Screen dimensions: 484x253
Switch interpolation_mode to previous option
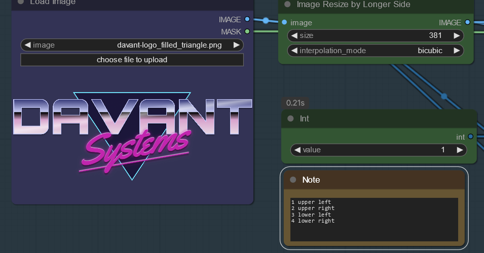tap(294, 51)
